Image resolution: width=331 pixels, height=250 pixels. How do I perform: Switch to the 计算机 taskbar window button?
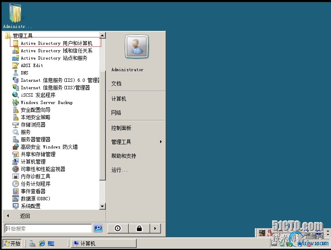tap(104, 243)
